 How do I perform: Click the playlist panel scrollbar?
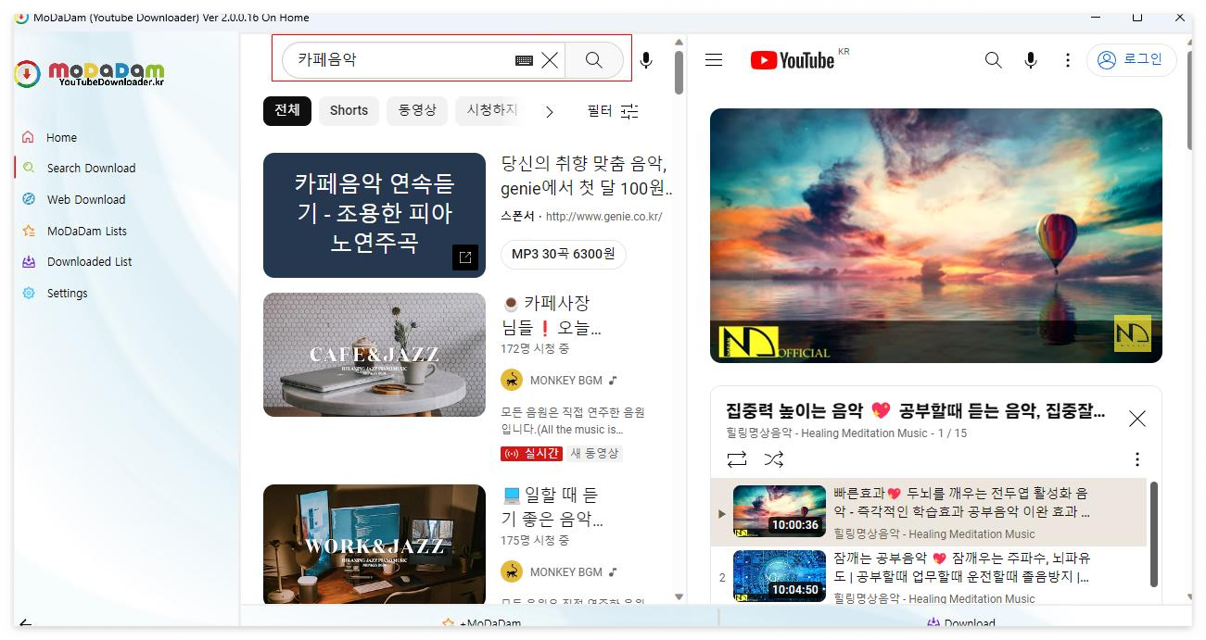coord(1154,533)
